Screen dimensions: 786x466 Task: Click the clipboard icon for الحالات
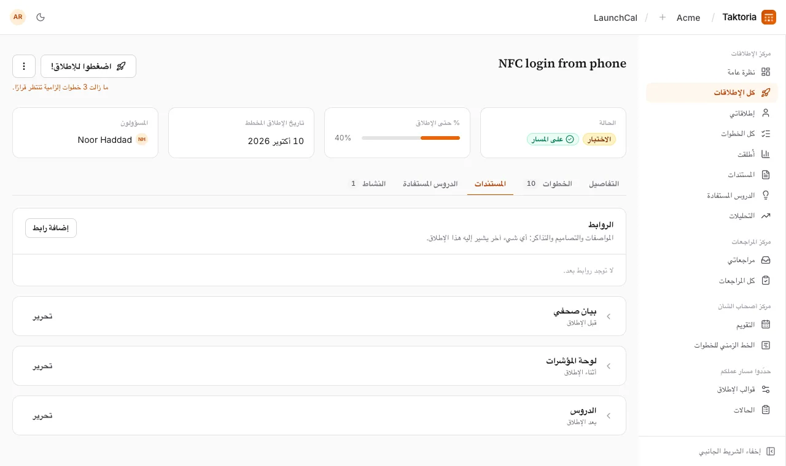[x=766, y=410]
